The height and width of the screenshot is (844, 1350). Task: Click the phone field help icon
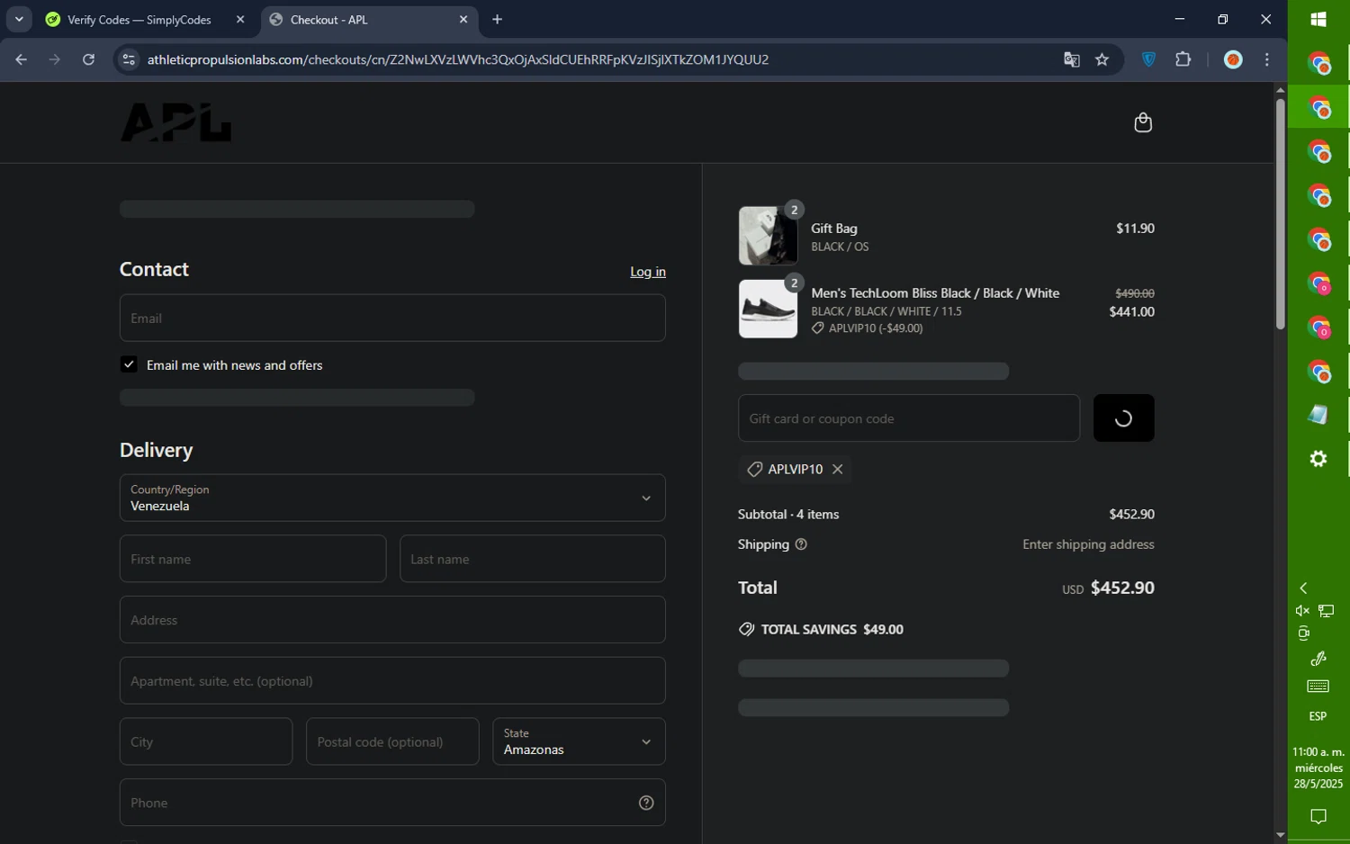pyautogui.click(x=646, y=803)
